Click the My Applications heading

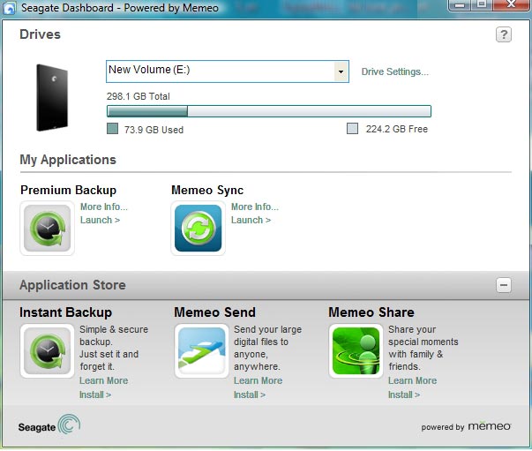tap(68, 160)
